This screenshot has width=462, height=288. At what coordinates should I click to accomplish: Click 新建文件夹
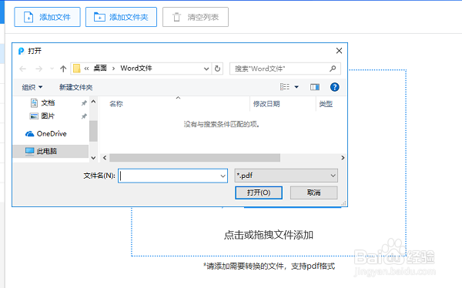[x=75, y=87]
